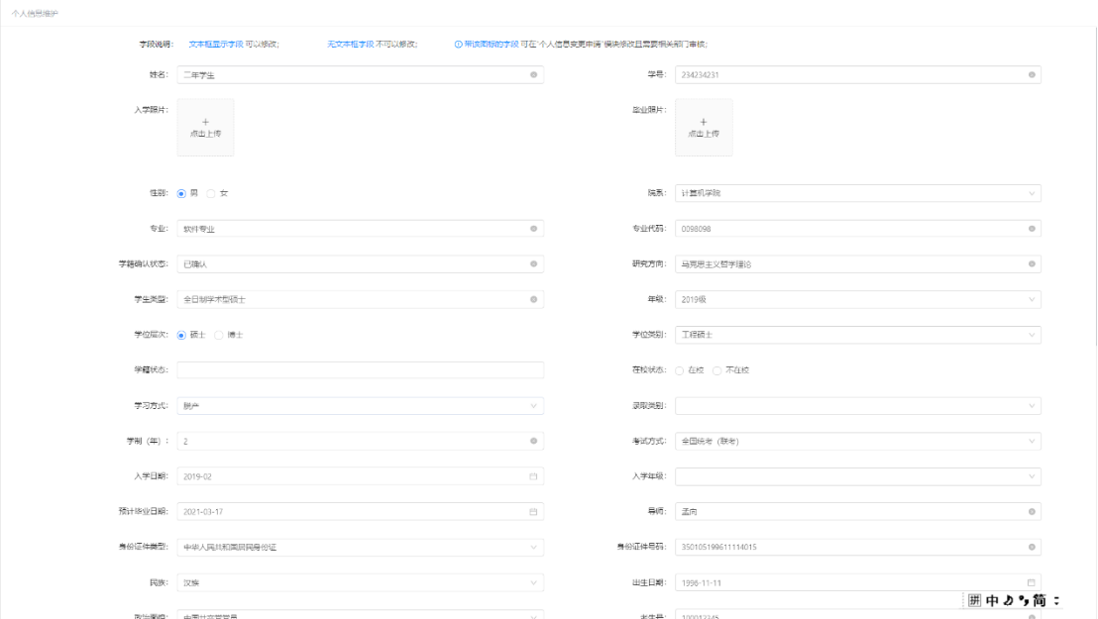Screen dimensions: 1098x619
Task: Open the 学位类别 dropdown showing 工程硕士
Action: 858,335
